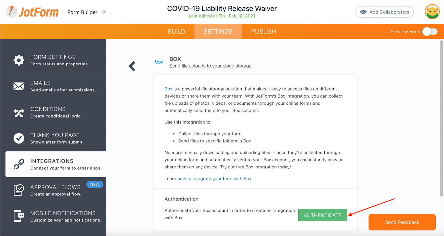Click the Integrations chain link icon

[19, 164]
